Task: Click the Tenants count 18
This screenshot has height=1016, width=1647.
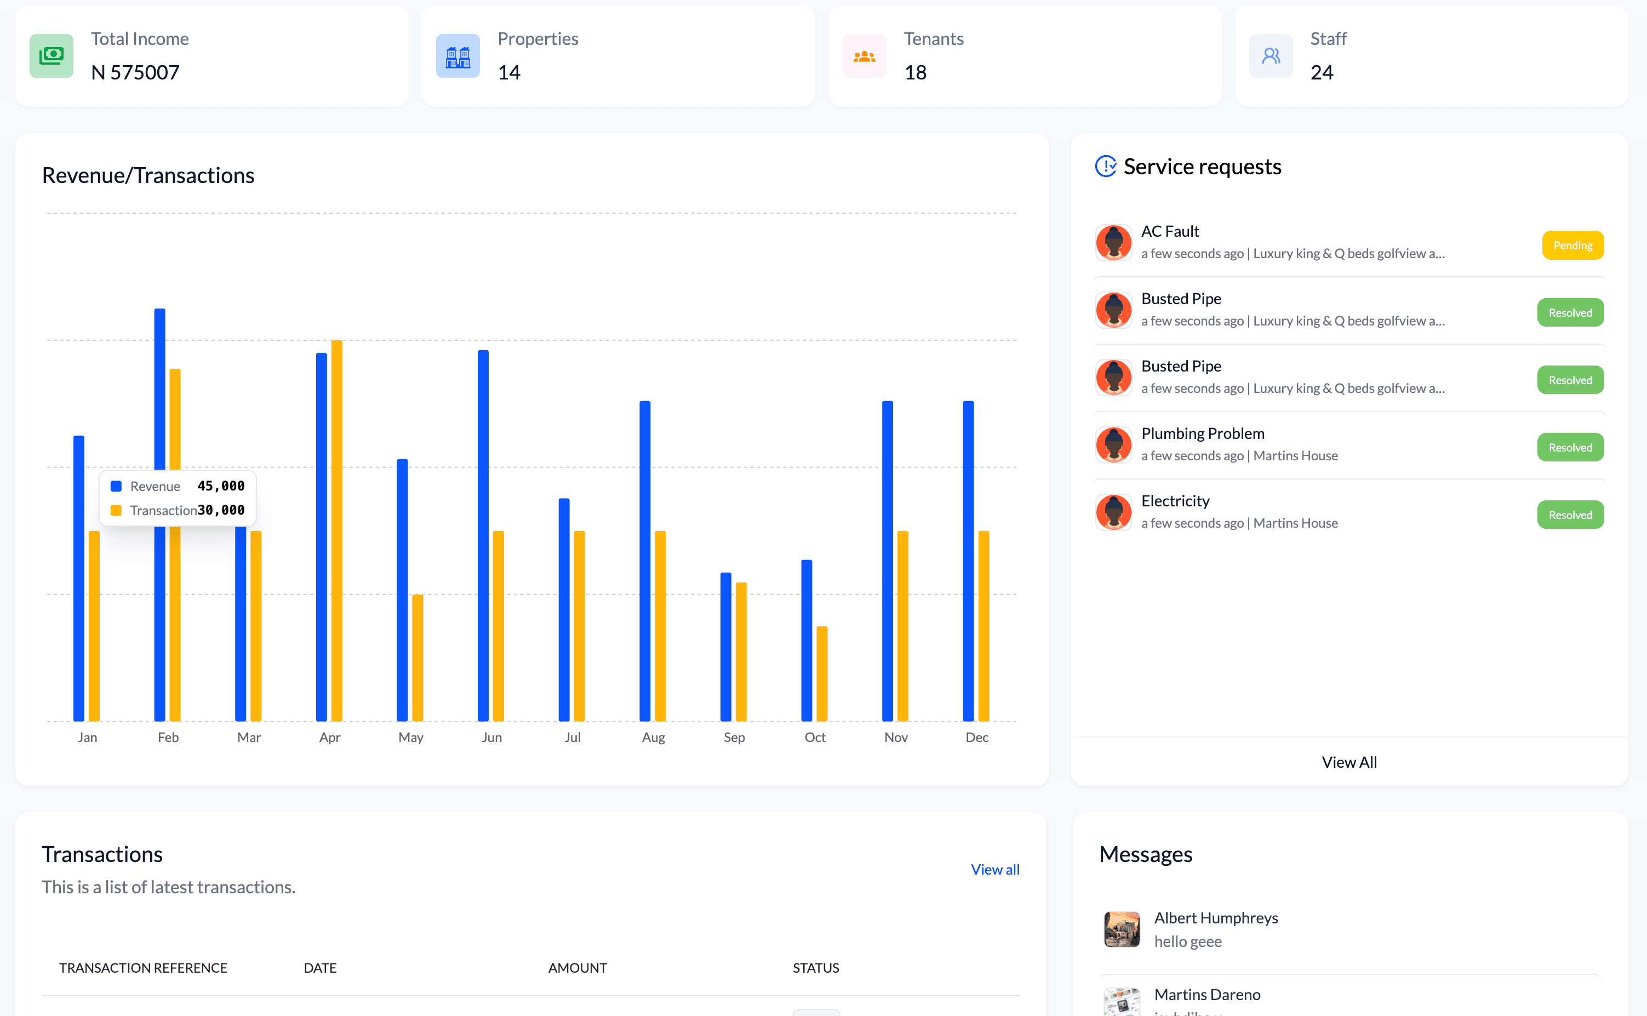Action: [x=915, y=72]
